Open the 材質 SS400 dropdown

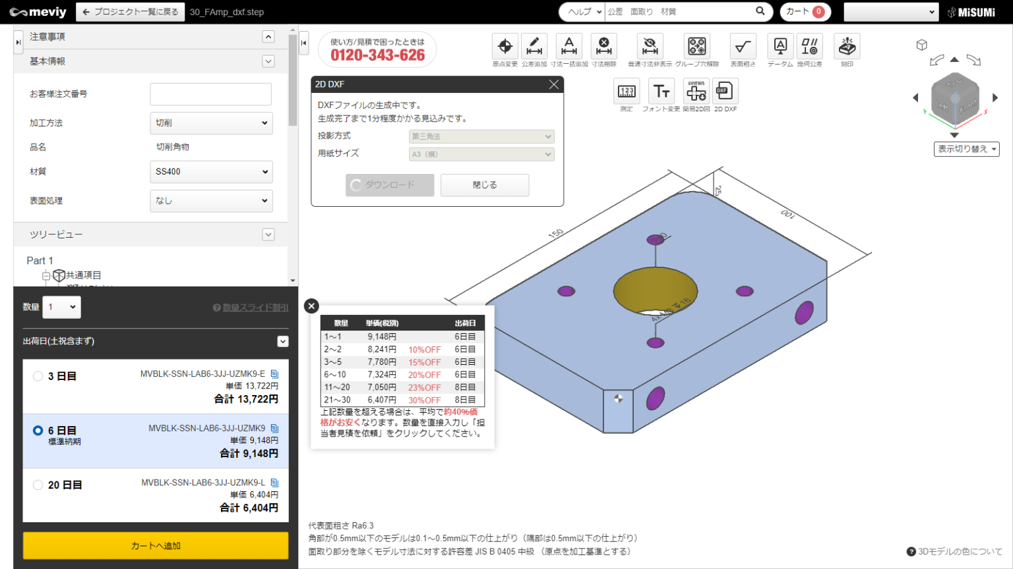pyautogui.click(x=211, y=172)
